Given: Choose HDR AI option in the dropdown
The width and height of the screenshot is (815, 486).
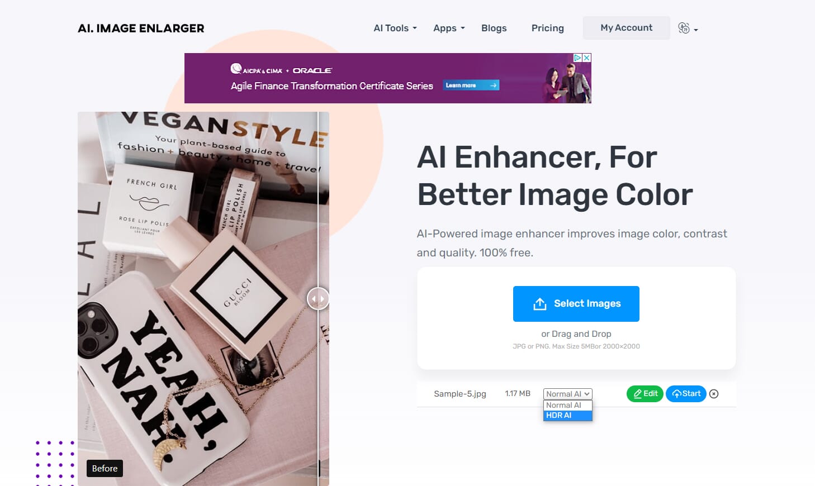Looking at the screenshot, I should tap(567, 415).
